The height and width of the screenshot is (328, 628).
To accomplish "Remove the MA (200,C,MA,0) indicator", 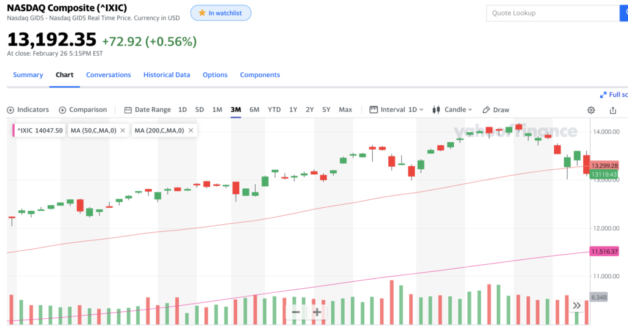I will 191,130.
